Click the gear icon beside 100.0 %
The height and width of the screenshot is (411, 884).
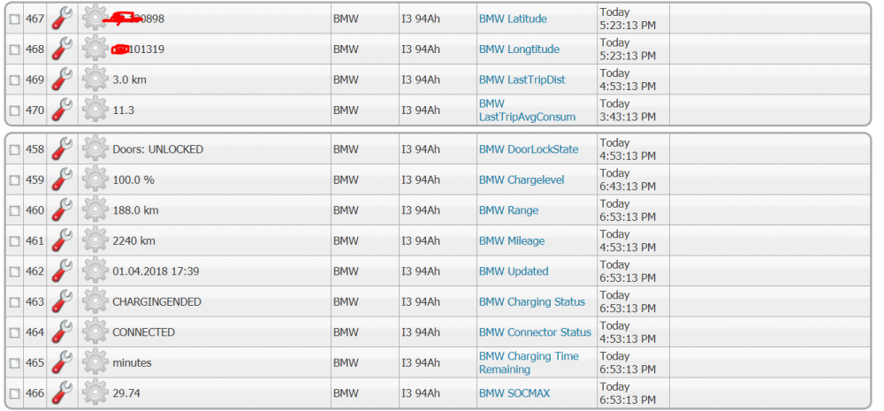(95, 180)
